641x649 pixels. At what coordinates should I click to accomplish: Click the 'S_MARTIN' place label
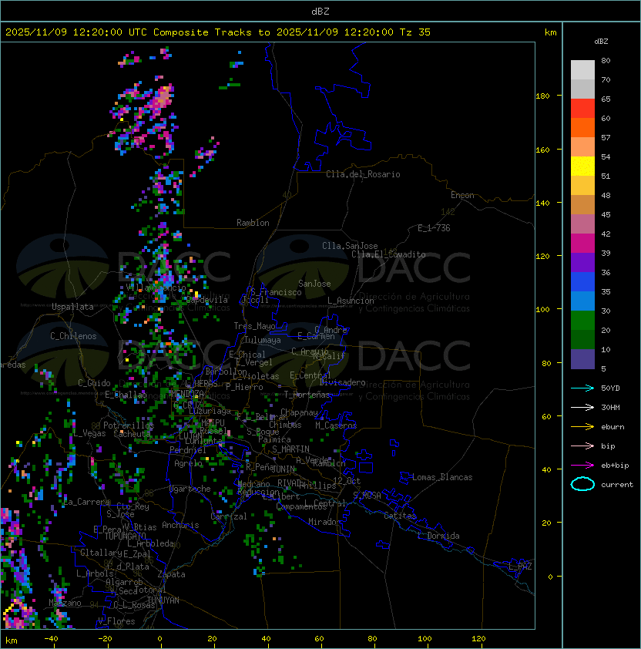point(290,449)
